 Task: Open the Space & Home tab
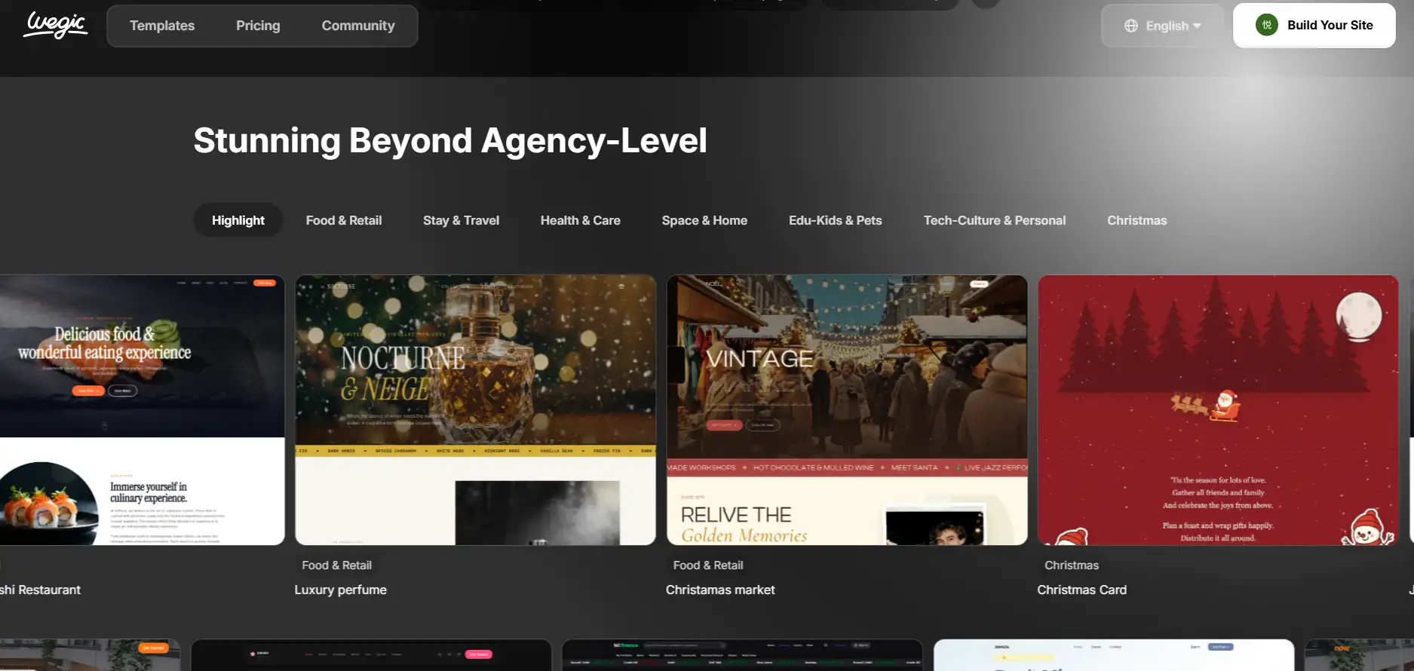(x=704, y=220)
